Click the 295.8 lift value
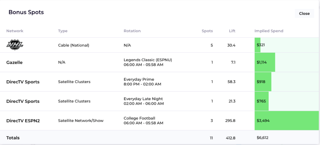This screenshot has width=320, height=145. [x=230, y=121]
